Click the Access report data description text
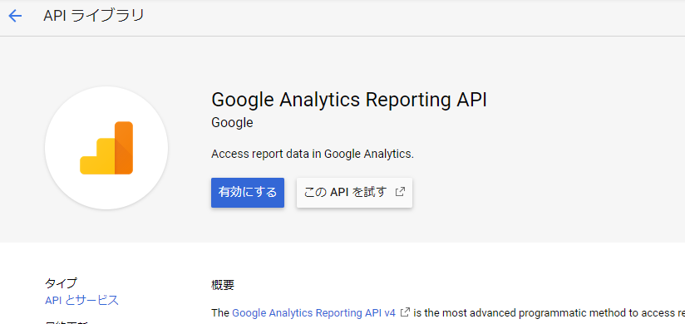The height and width of the screenshot is (324, 685). [x=313, y=155]
